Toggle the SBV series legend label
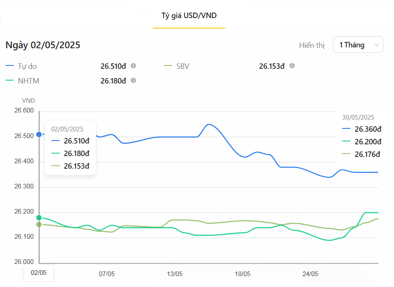The image size is (394, 287). (183, 66)
